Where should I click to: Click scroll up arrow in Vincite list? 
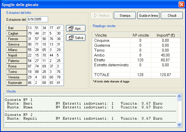point(179,96)
